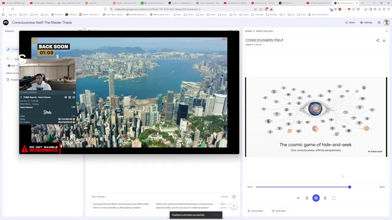The height and width of the screenshot is (220, 392).
Task: Switch to the Victory Lap YouTube tab
Action: pos(264,3)
